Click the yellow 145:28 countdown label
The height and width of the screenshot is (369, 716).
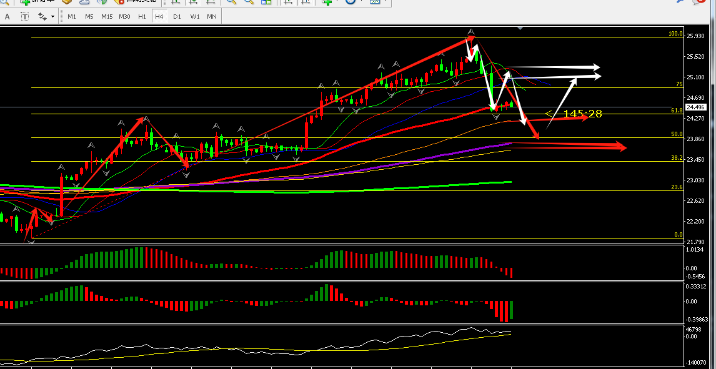point(582,114)
